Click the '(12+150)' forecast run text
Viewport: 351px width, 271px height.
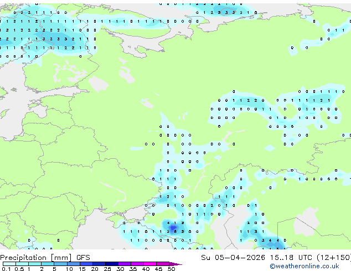click(x=334, y=258)
